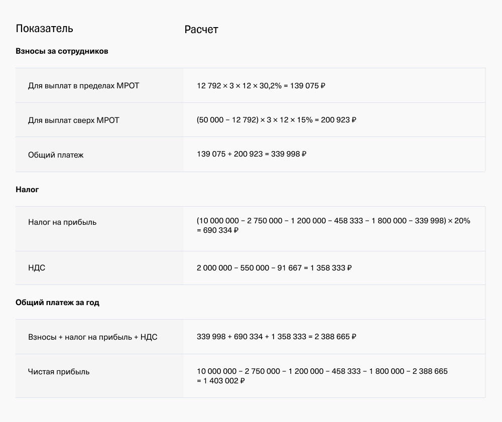Screen dimensions: 502x422
Task: Select the sum equal to 339 998 ₽
Action: (252, 155)
